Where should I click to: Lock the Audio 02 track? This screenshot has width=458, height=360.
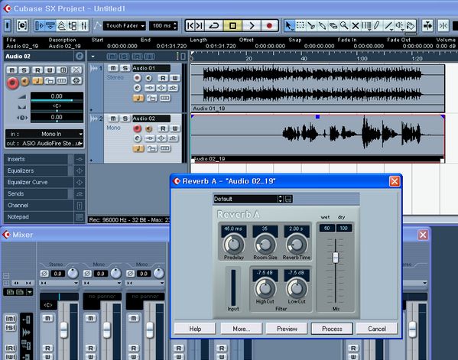pos(151,148)
